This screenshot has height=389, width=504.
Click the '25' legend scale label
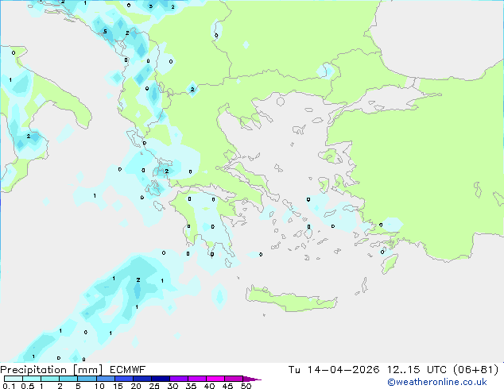(x=154, y=386)
